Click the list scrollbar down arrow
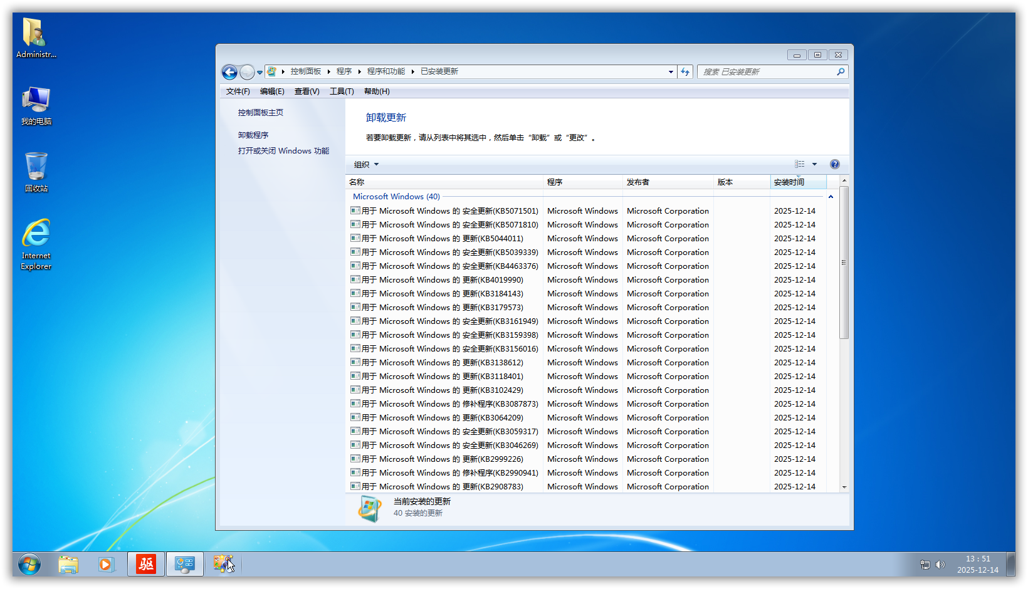Viewport: 1028px width, 589px height. coord(844,487)
